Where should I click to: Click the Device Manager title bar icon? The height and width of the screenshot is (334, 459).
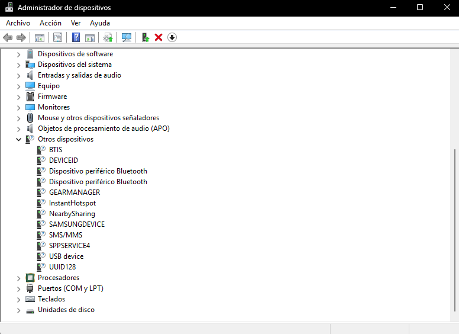pos(9,7)
